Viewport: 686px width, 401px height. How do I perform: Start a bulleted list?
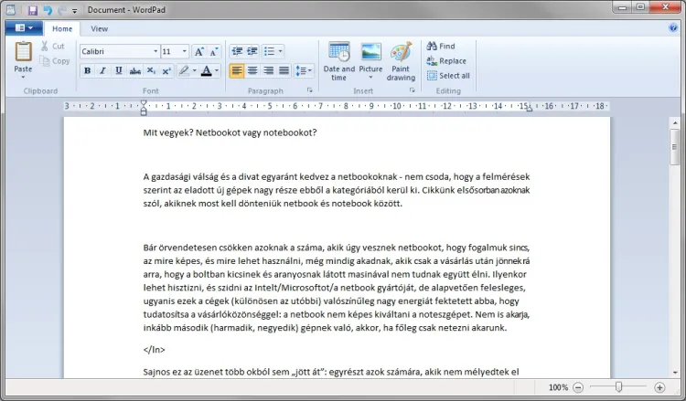tap(270, 51)
